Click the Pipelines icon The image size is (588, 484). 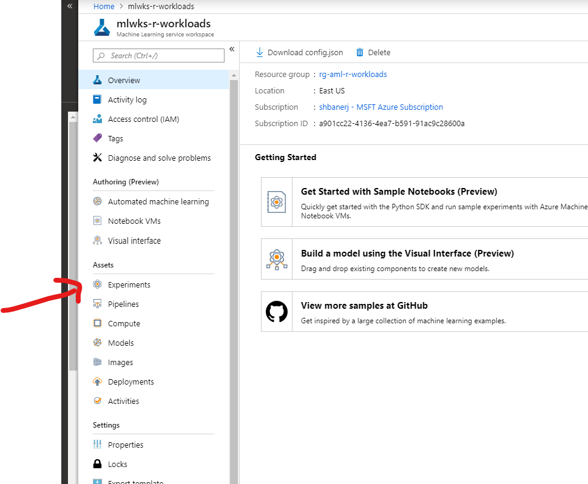coord(98,304)
